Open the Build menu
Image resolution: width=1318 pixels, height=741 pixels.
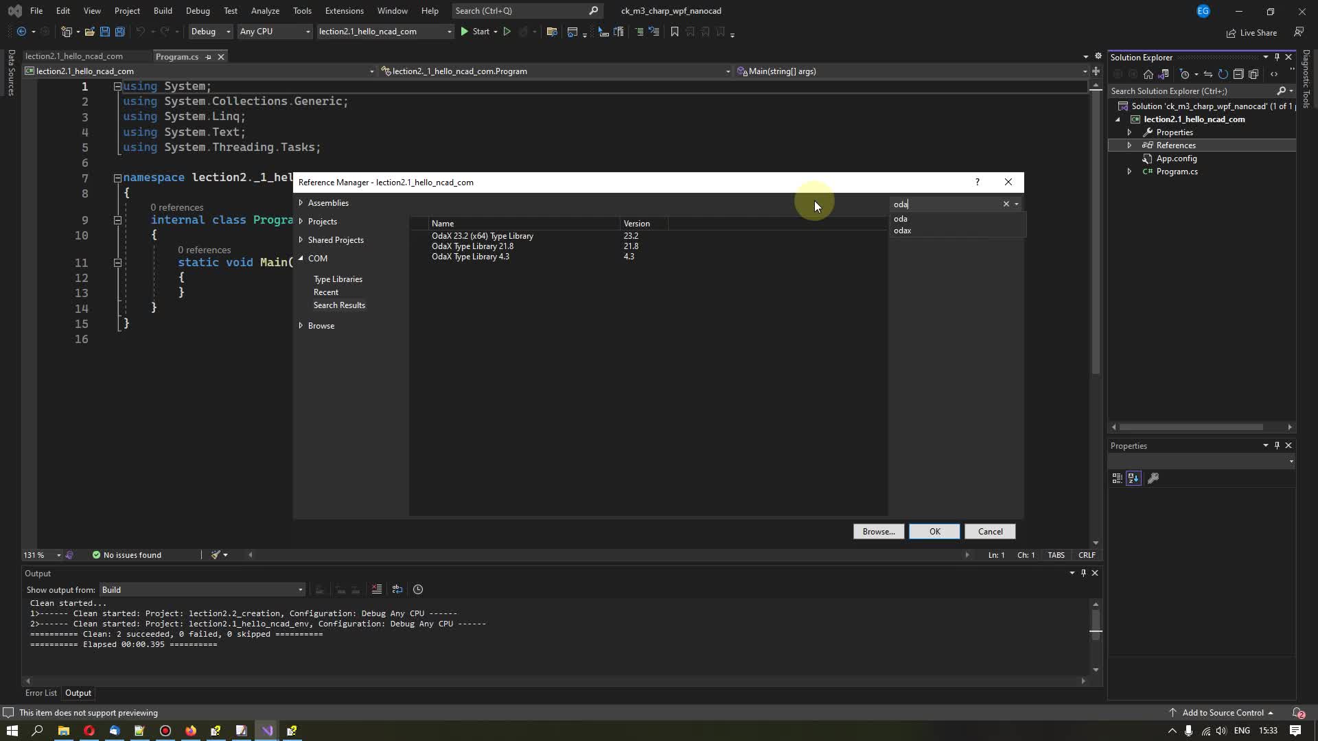pos(163,11)
